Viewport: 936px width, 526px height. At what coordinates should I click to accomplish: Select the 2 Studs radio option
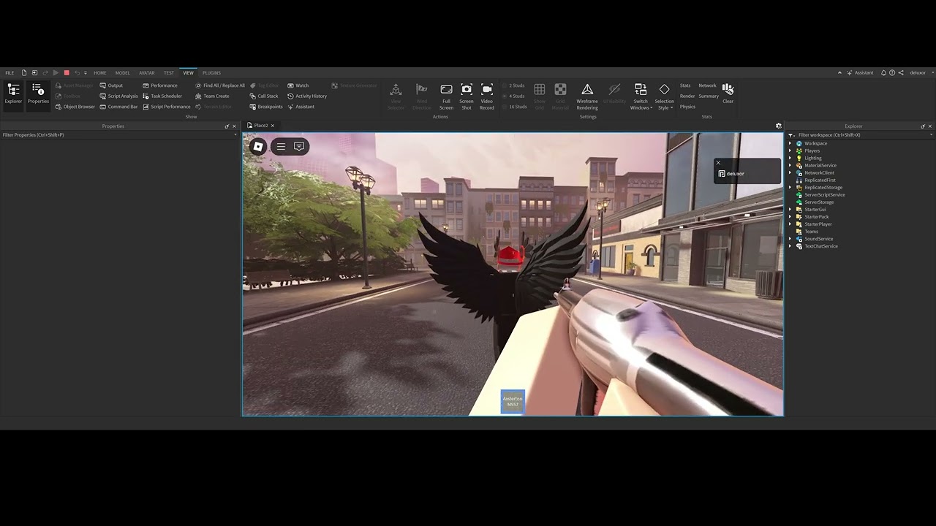pos(513,85)
